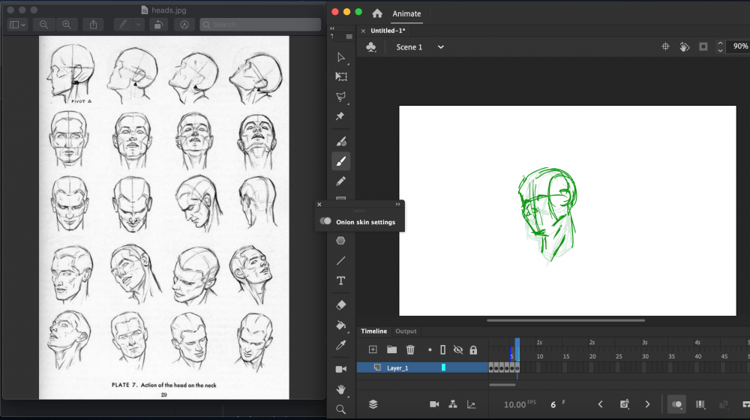750x420 pixels.
Task: Select the Asset Warp pin tool
Action: pyautogui.click(x=340, y=116)
